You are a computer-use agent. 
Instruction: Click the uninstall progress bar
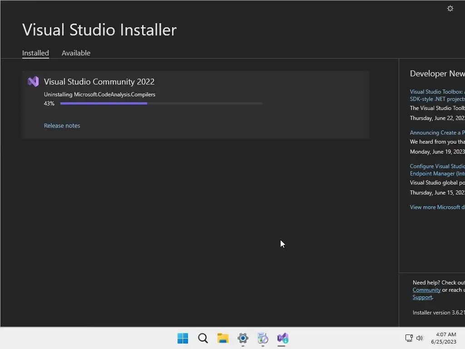click(161, 103)
